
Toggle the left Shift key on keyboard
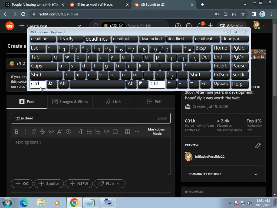pos(46,75)
